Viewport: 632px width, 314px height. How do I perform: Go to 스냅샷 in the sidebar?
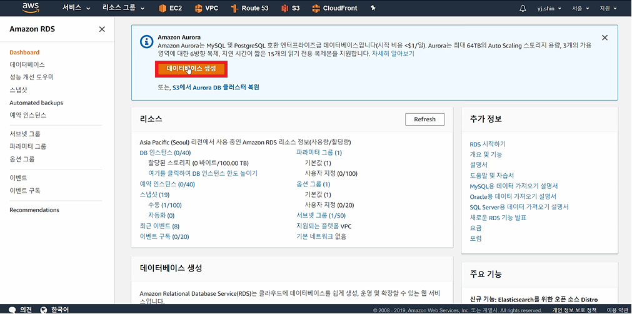pyautogui.click(x=18, y=90)
